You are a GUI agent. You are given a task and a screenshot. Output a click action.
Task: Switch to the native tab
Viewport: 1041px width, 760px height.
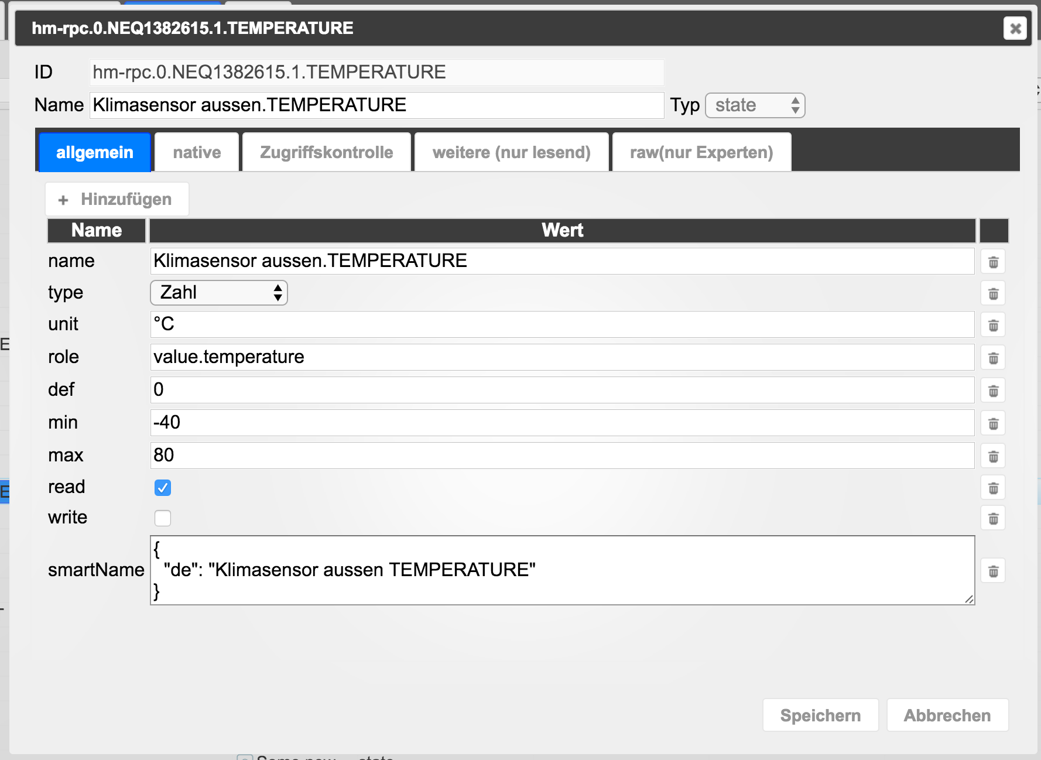tap(197, 152)
